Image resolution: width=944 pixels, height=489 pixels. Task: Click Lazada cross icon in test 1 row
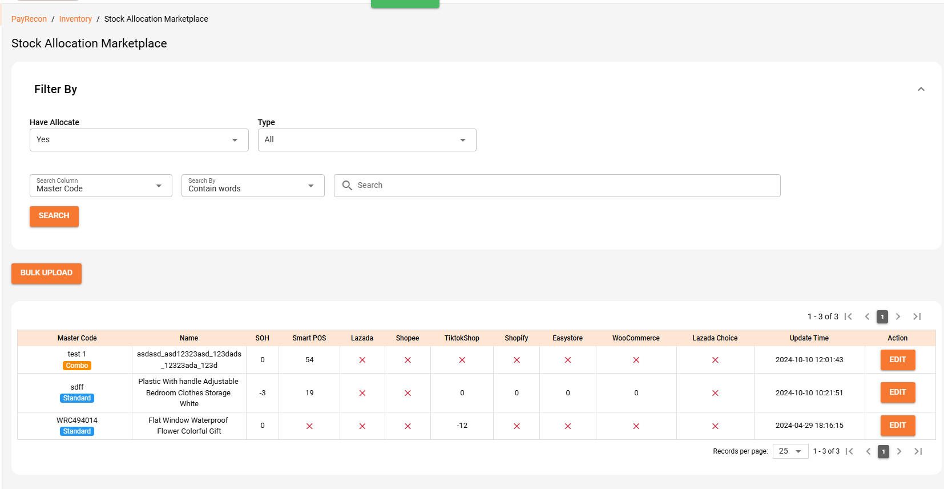pos(362,360)
